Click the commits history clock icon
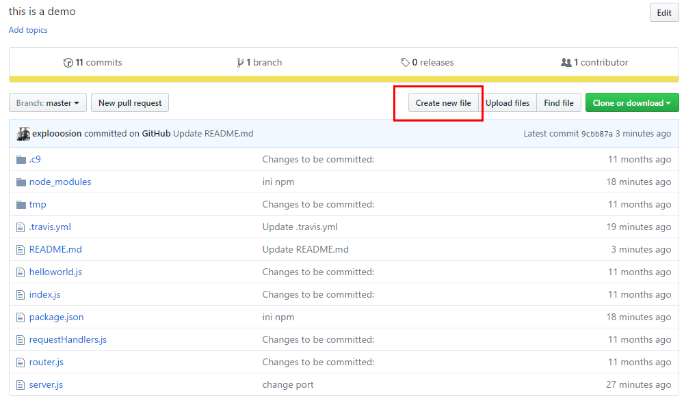 coord(68,63)
